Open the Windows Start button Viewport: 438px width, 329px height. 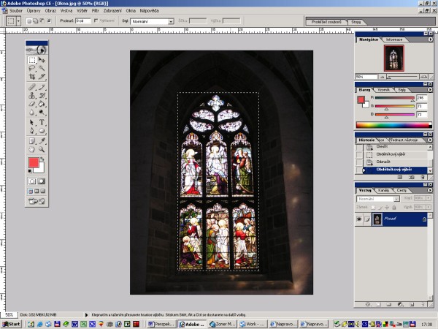pos(11,322)
